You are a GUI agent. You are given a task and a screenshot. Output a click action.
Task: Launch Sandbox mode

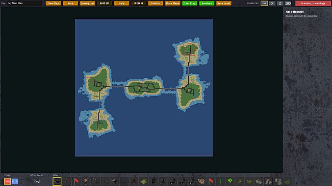pos(207,4)
